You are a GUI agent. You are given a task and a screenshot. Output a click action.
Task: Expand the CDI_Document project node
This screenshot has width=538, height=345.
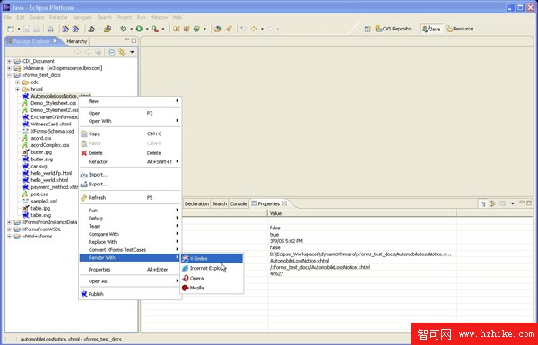(9, 61)
